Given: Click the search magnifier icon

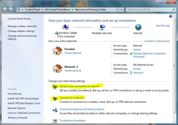Looking at the screenshot, I should [173, 10].
